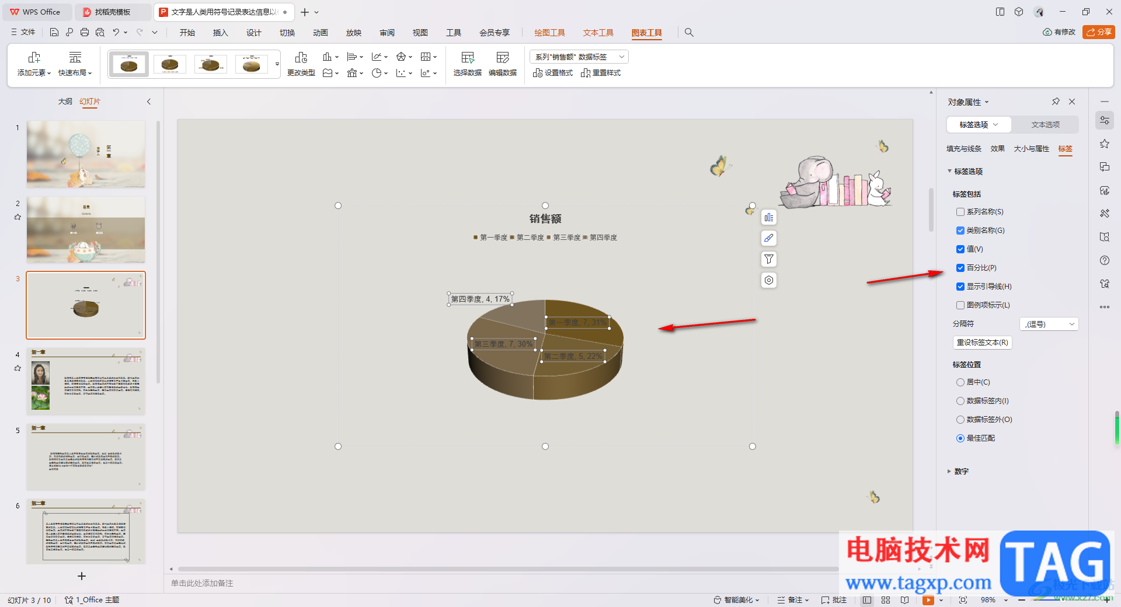Open the Animation (动画) ribbon tab
Screen dimensions: 1121x607
click(x=320, y=33)
